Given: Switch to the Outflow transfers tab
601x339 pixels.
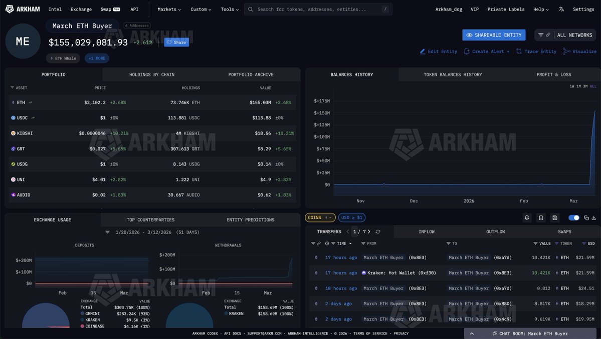Looking at the screenshot, I should click(x=496, y=231).
